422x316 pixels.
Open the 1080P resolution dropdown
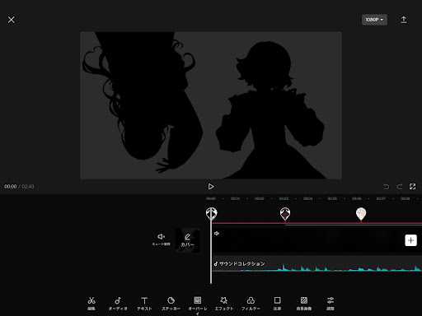point(374,20)
